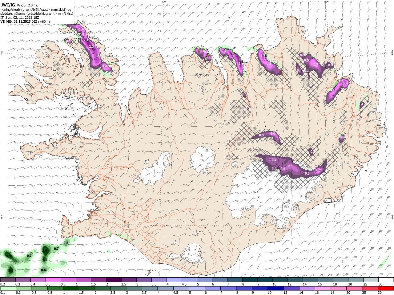394x295 pixels.
Task: Click the '1.6' snowfall value on the map
Action: (98, 56)
